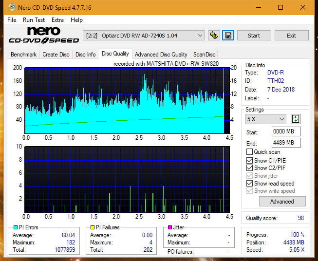
Task: Click PI Errors total 1077859
Action: (x=65, y=250)
